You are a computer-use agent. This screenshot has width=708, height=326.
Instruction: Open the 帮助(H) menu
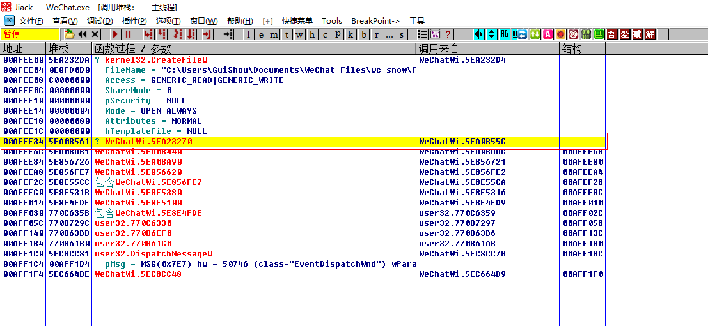[240, 20]
